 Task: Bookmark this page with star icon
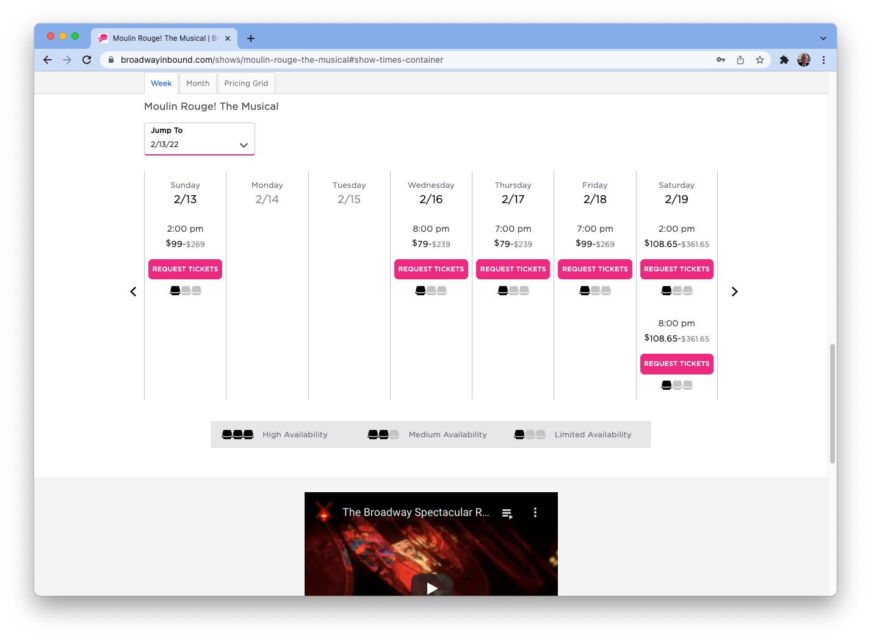click(x=760, y=60)
